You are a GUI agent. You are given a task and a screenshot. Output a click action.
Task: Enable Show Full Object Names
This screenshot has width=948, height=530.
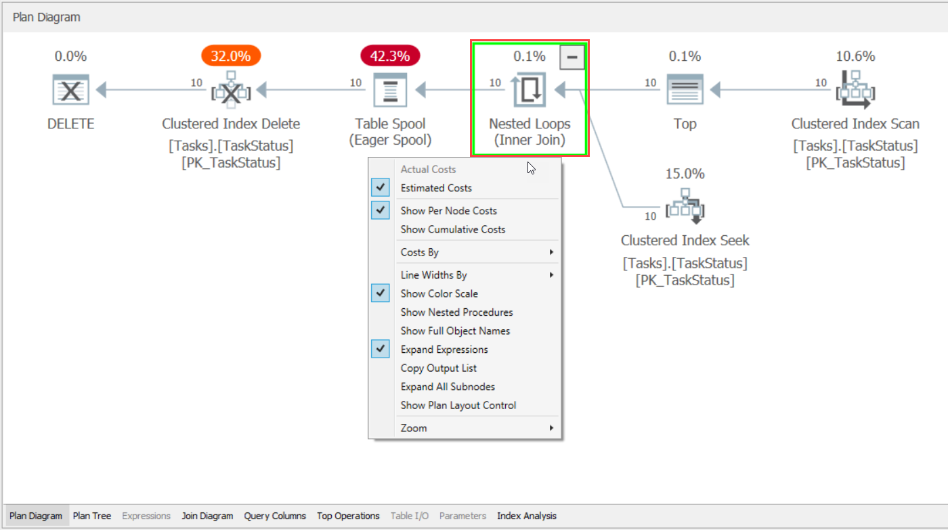465,331
